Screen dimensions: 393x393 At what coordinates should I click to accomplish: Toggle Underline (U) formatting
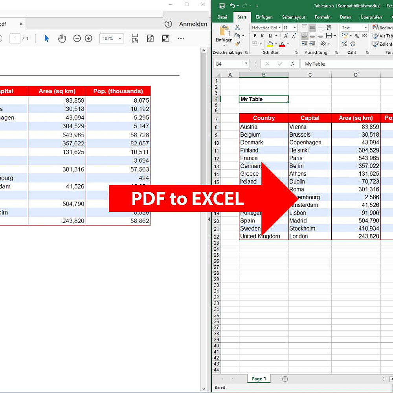(270, 36)
